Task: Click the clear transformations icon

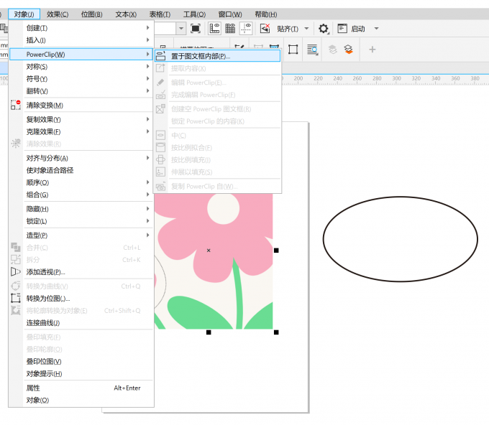Action: click(x=16, y=105)
